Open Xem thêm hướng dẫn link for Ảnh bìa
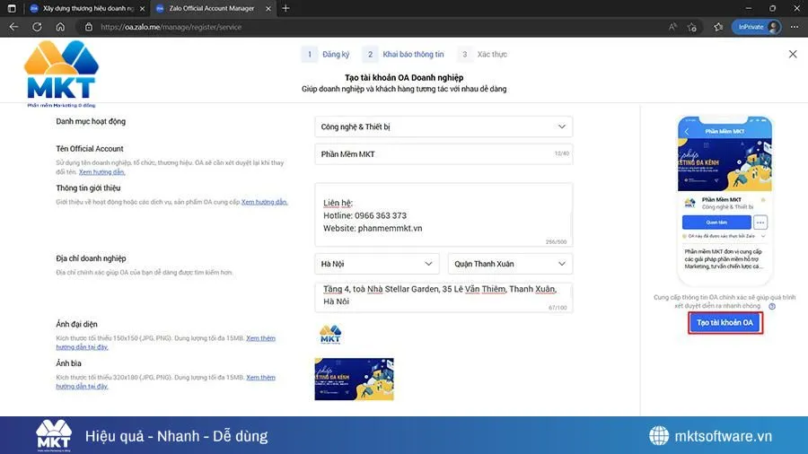This screenshot has height=454, width=808. (x=260, y=378)
